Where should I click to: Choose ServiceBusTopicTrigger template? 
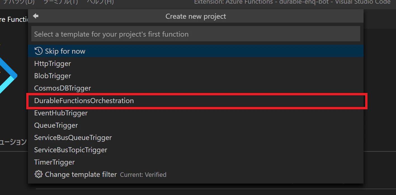click(196, 150)
